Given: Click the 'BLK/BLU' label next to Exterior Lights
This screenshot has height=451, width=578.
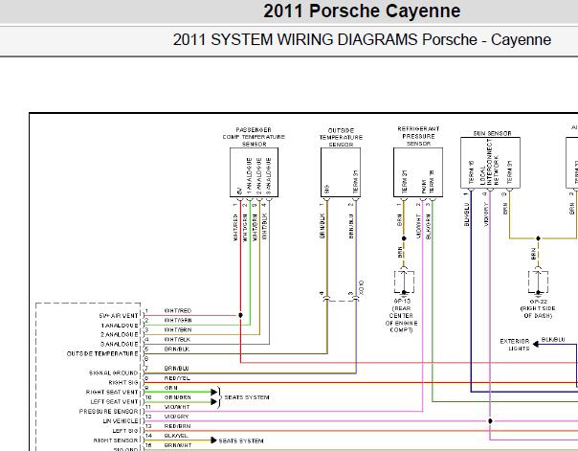Looking at the screenshot, I should tap(553, 340).
